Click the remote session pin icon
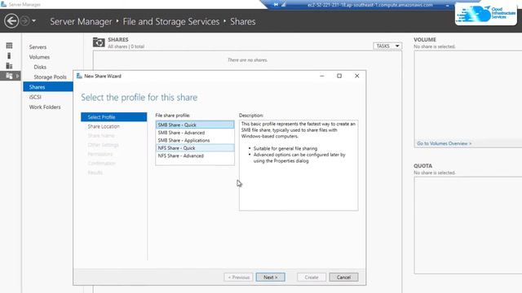Viewport: 522px width, 293px height. (276, 5)
